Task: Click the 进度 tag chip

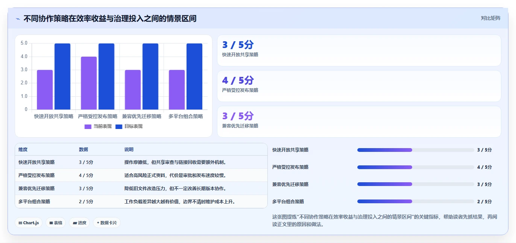Action: click(x=79, y=223)
